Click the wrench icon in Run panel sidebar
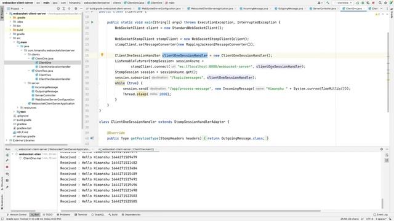The width and height of the screenshot is (394, 221). (x=7, y=160)
